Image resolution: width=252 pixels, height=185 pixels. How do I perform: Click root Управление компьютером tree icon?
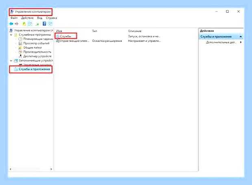point(11,30)
